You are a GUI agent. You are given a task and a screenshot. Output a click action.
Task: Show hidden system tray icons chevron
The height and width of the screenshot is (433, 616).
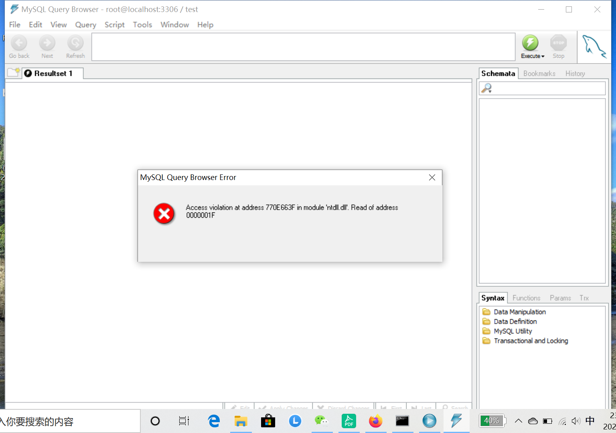pyautogui.click(x=519, y=421)
